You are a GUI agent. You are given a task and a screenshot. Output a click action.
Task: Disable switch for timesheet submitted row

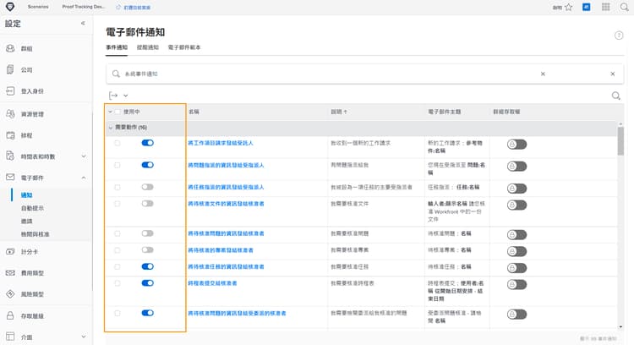148,283
